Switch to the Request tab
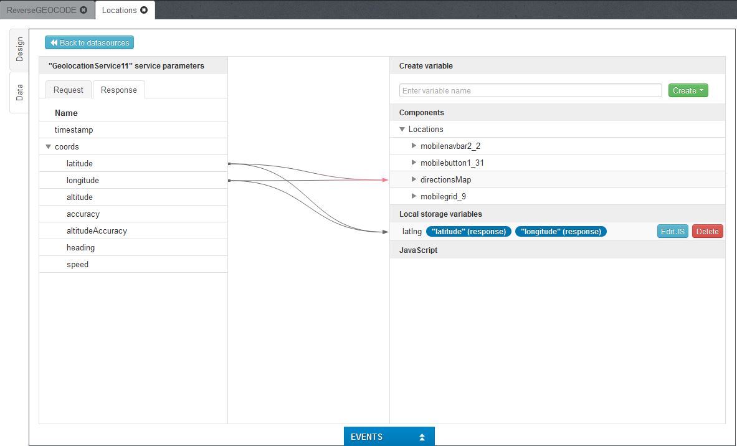 [69, 90]
